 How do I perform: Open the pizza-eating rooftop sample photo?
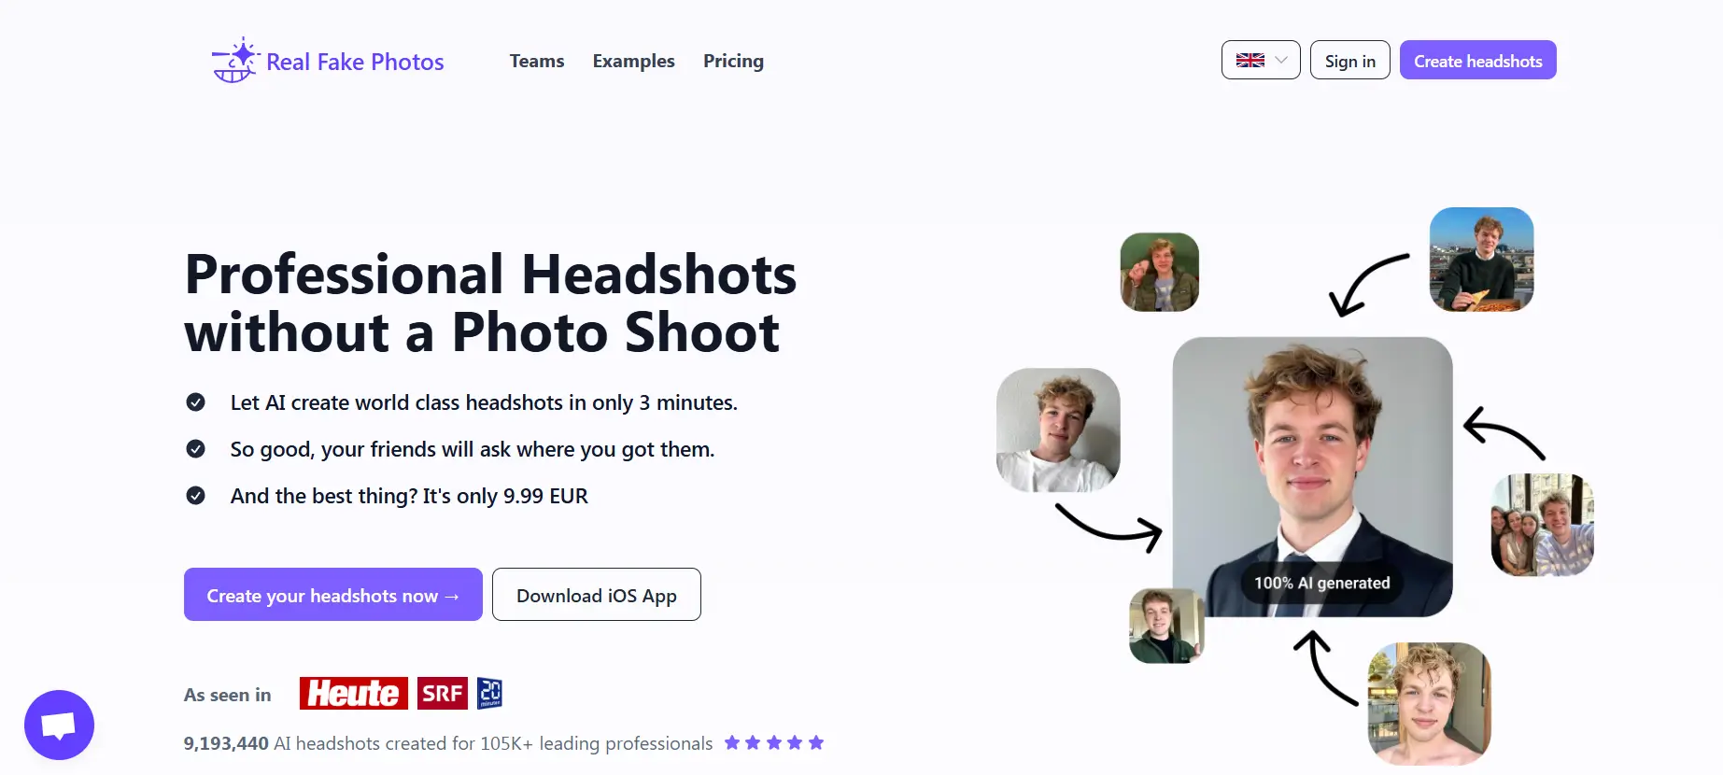pyautogui.click(x=1482, y=260)
